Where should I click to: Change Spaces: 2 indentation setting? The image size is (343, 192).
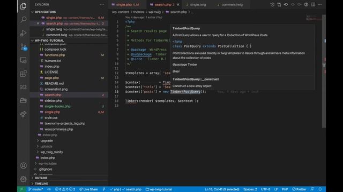pyautogui.click(x=250, y=189)
